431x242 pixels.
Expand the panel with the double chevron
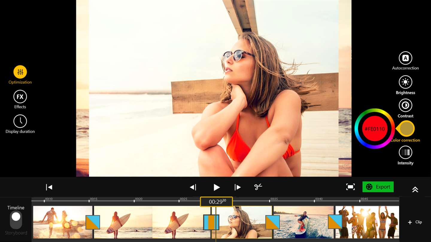click(415, 189)
